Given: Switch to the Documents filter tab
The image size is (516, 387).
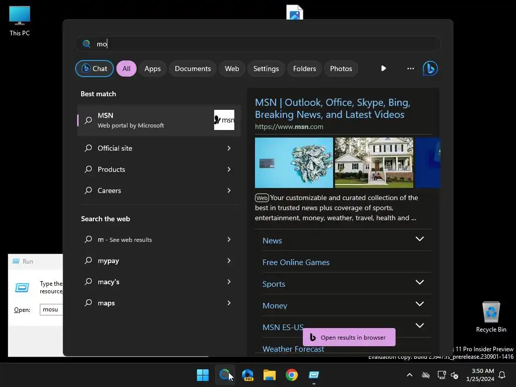Looking at the screenshot, I should point(192,69).
